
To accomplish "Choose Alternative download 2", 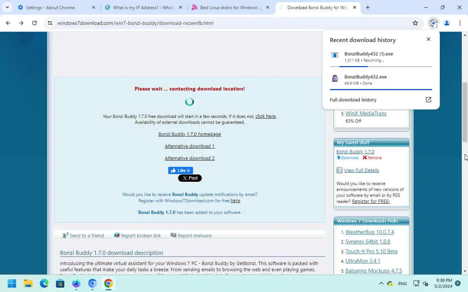I will coord(190,158).
